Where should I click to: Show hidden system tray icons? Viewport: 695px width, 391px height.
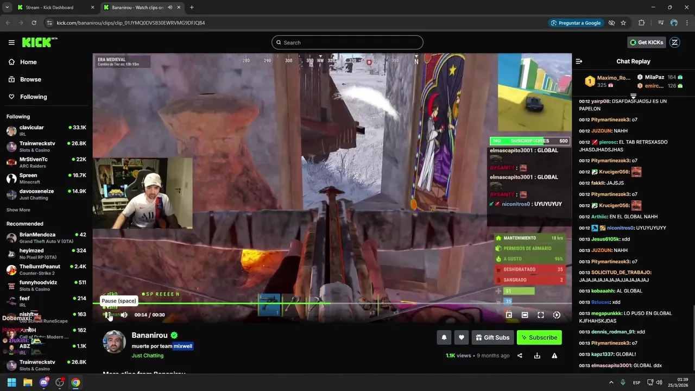click(611, 382)
